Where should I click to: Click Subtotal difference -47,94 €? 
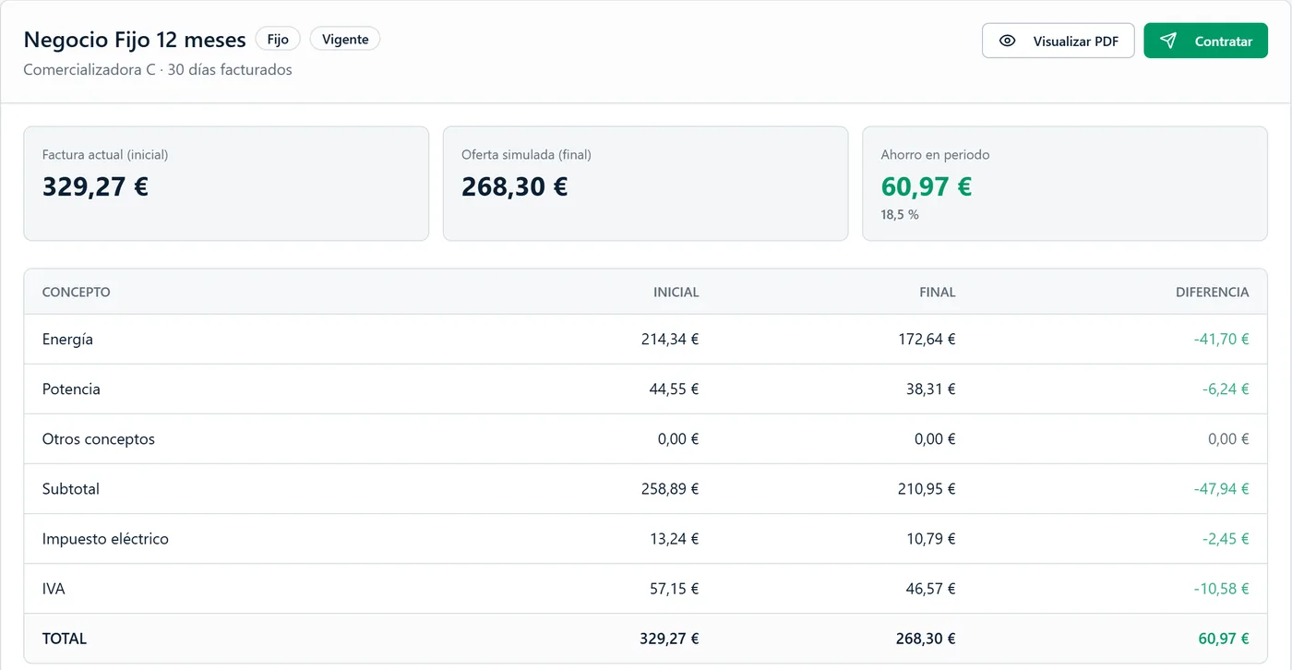coord(1221,489)
